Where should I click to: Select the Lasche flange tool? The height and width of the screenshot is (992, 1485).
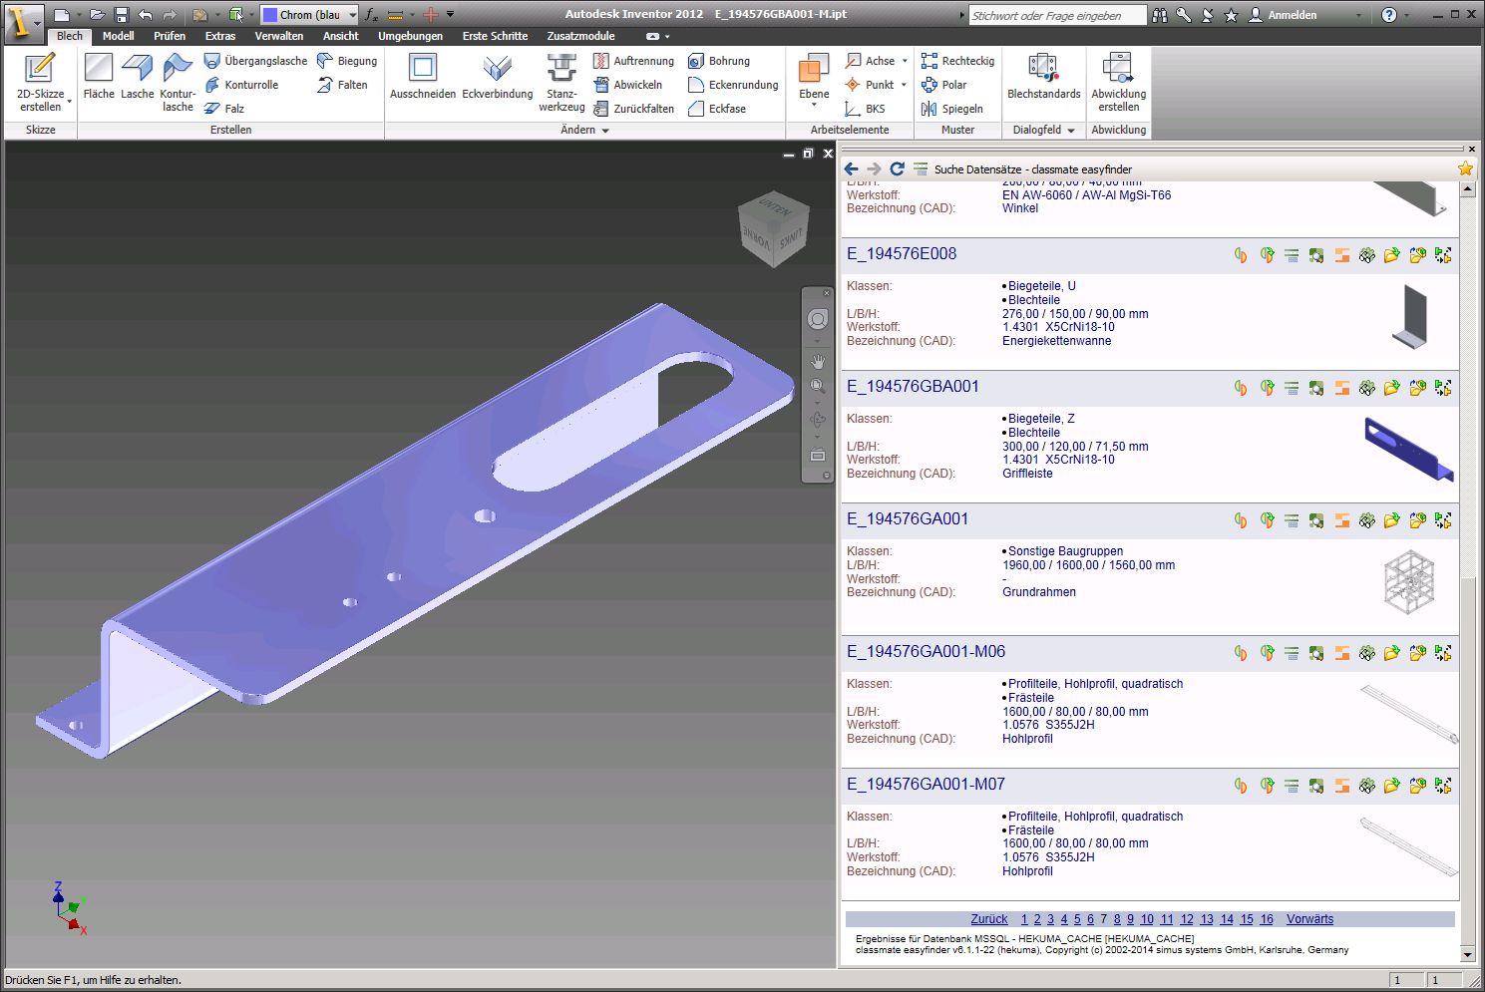coord(138,77)
